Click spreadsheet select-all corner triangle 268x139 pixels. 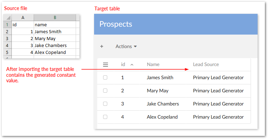click(8, 18)
